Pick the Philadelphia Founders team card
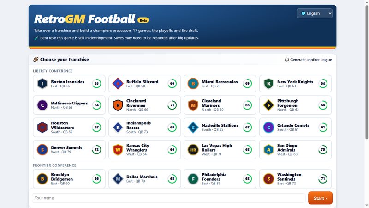 (x=220, y=179)
